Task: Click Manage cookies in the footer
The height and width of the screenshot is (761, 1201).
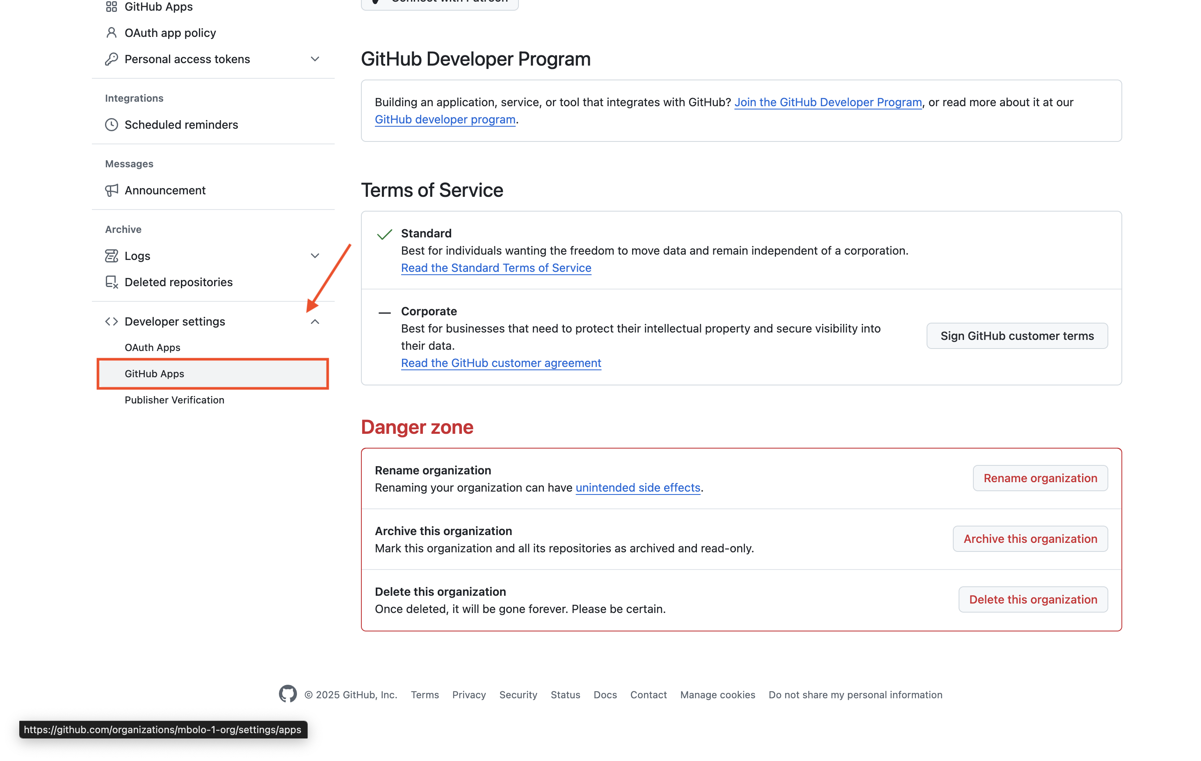Action: point(717,694)
